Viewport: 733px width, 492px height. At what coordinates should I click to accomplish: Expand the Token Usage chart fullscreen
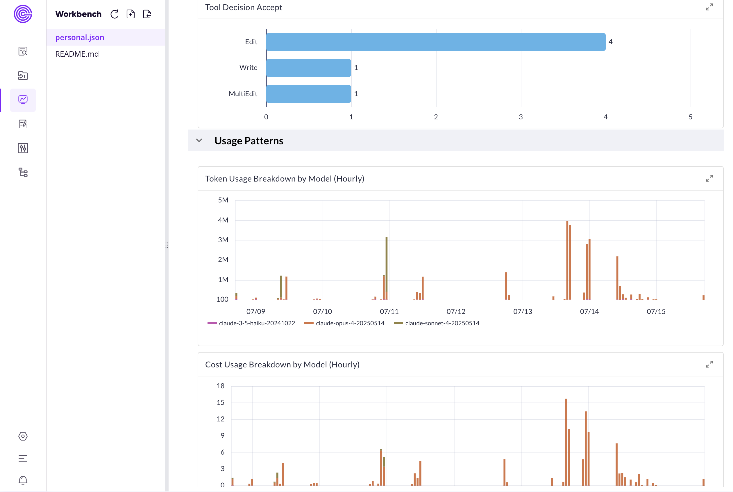[710, 179]
